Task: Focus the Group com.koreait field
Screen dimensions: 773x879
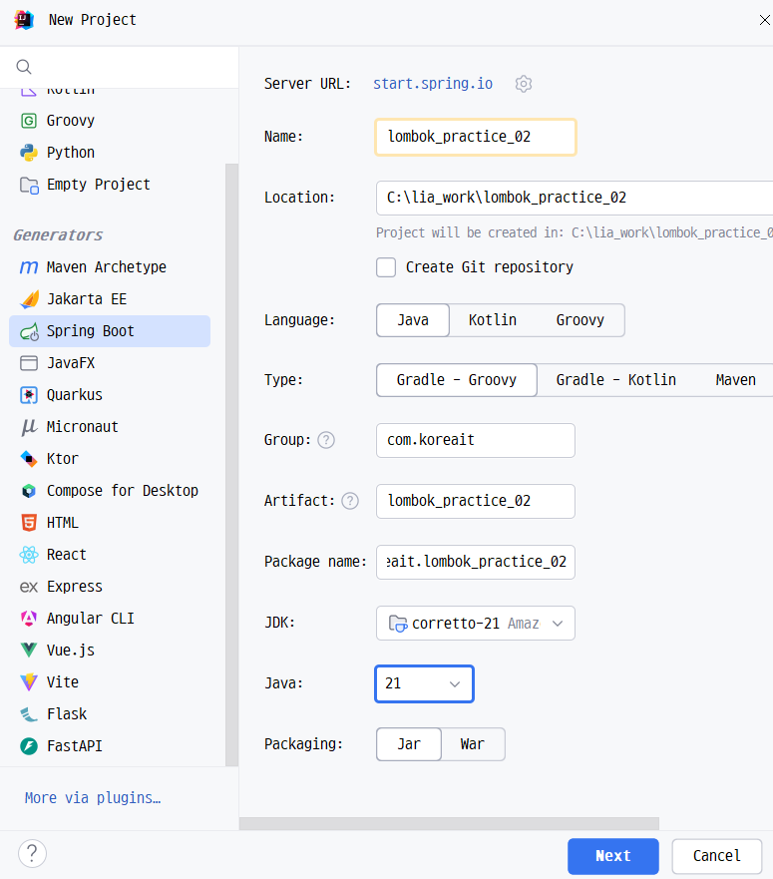Action: [476, 441]
